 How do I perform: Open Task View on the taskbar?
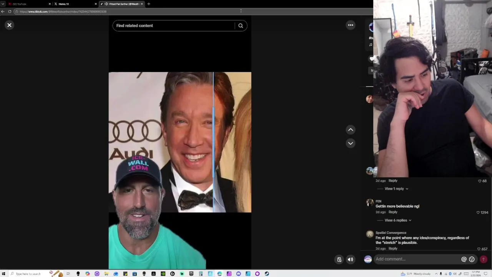pyautogui.click(x=68, y=274)
